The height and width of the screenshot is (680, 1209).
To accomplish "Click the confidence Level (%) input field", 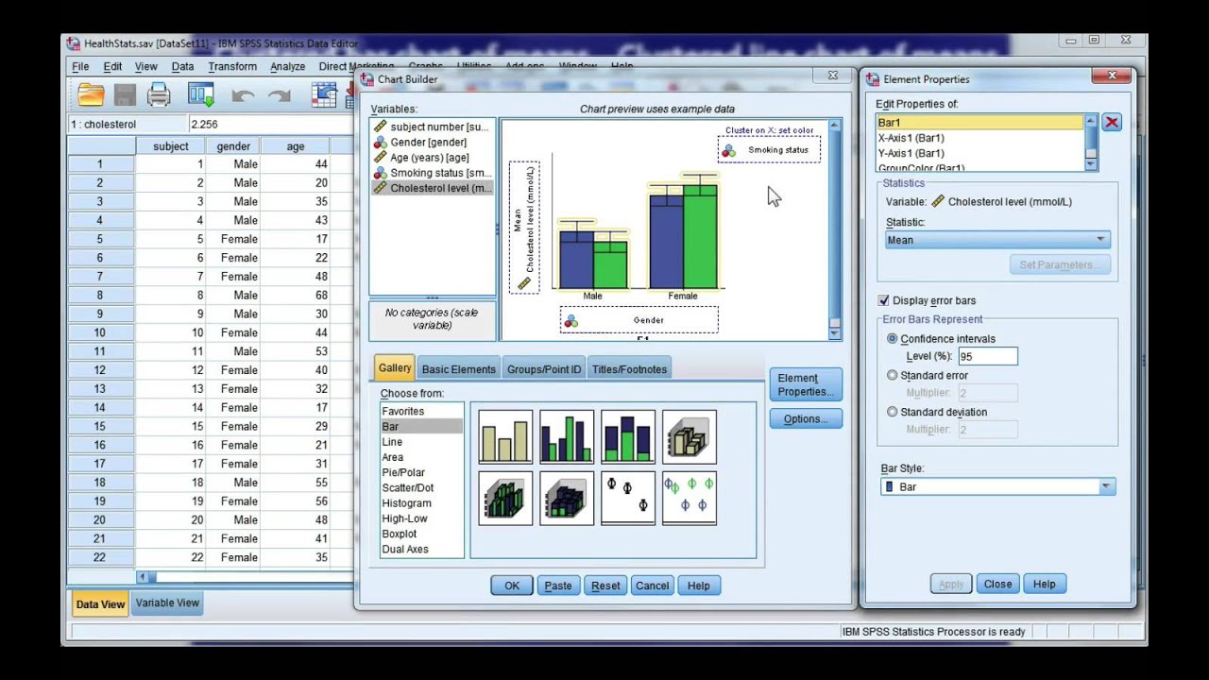I will (x=987, y=356).
